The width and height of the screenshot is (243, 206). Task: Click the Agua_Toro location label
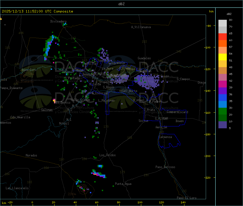point(29,70)
